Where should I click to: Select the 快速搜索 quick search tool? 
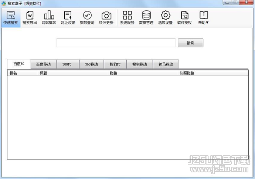(11, 18)
